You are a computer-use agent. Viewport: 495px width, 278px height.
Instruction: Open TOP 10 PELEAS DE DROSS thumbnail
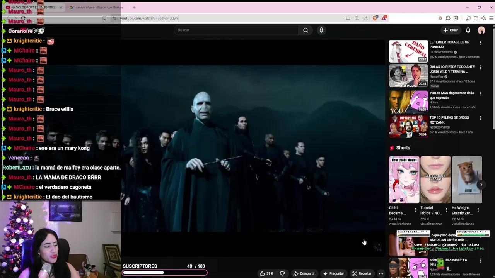(x=408, y=127)
